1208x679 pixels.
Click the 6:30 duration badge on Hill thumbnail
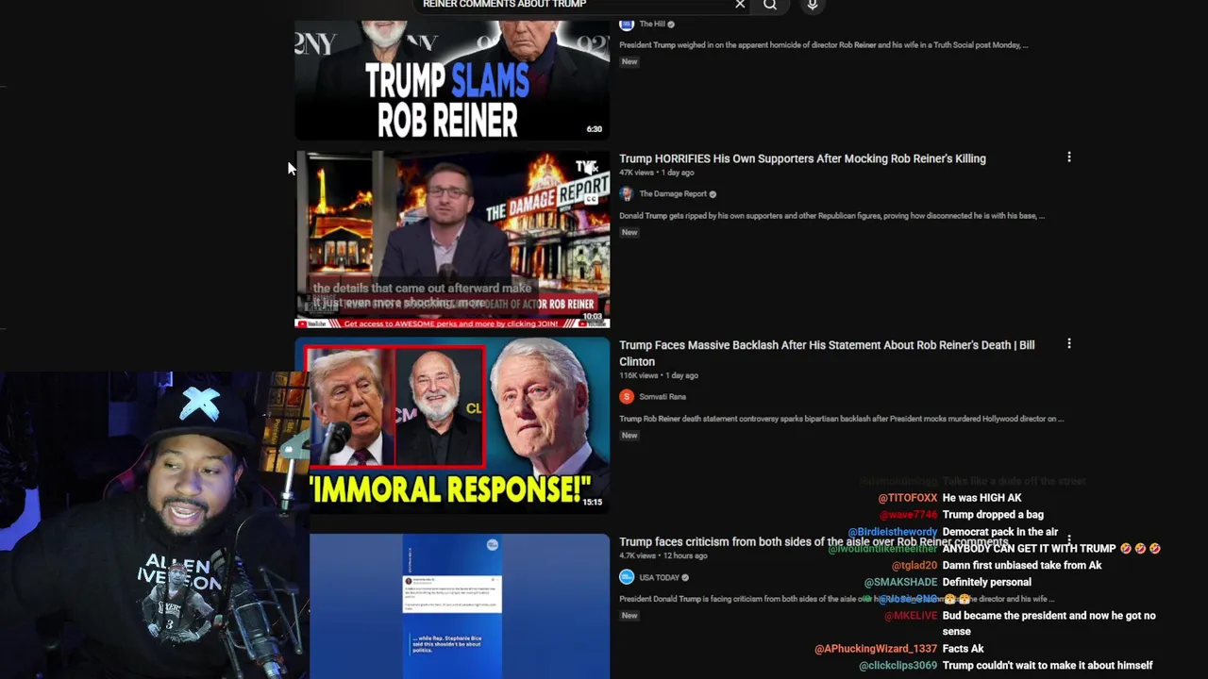click(x=594, y=129)
